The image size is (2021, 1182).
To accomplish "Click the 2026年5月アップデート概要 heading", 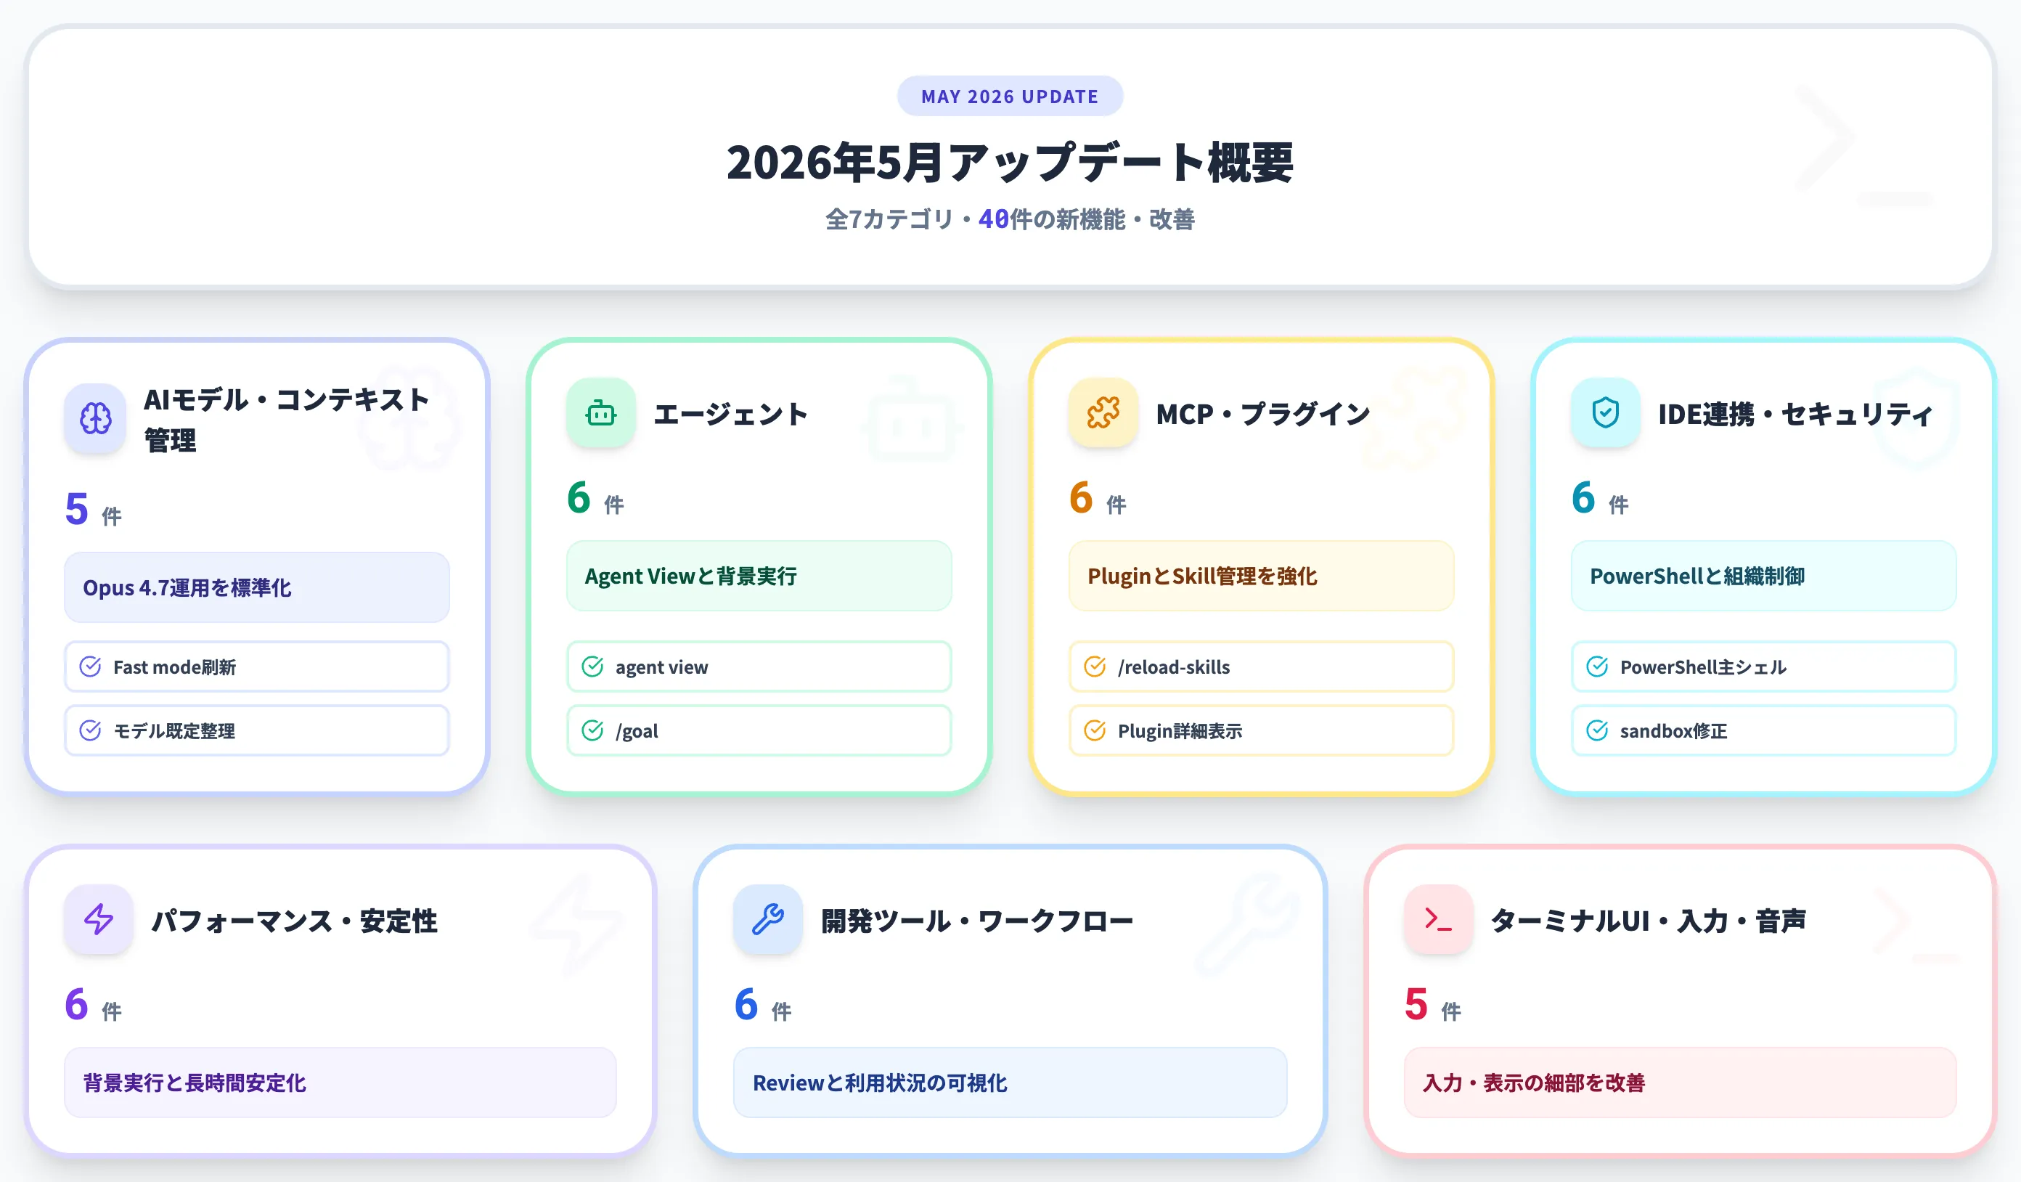I will pos(1010,162).
